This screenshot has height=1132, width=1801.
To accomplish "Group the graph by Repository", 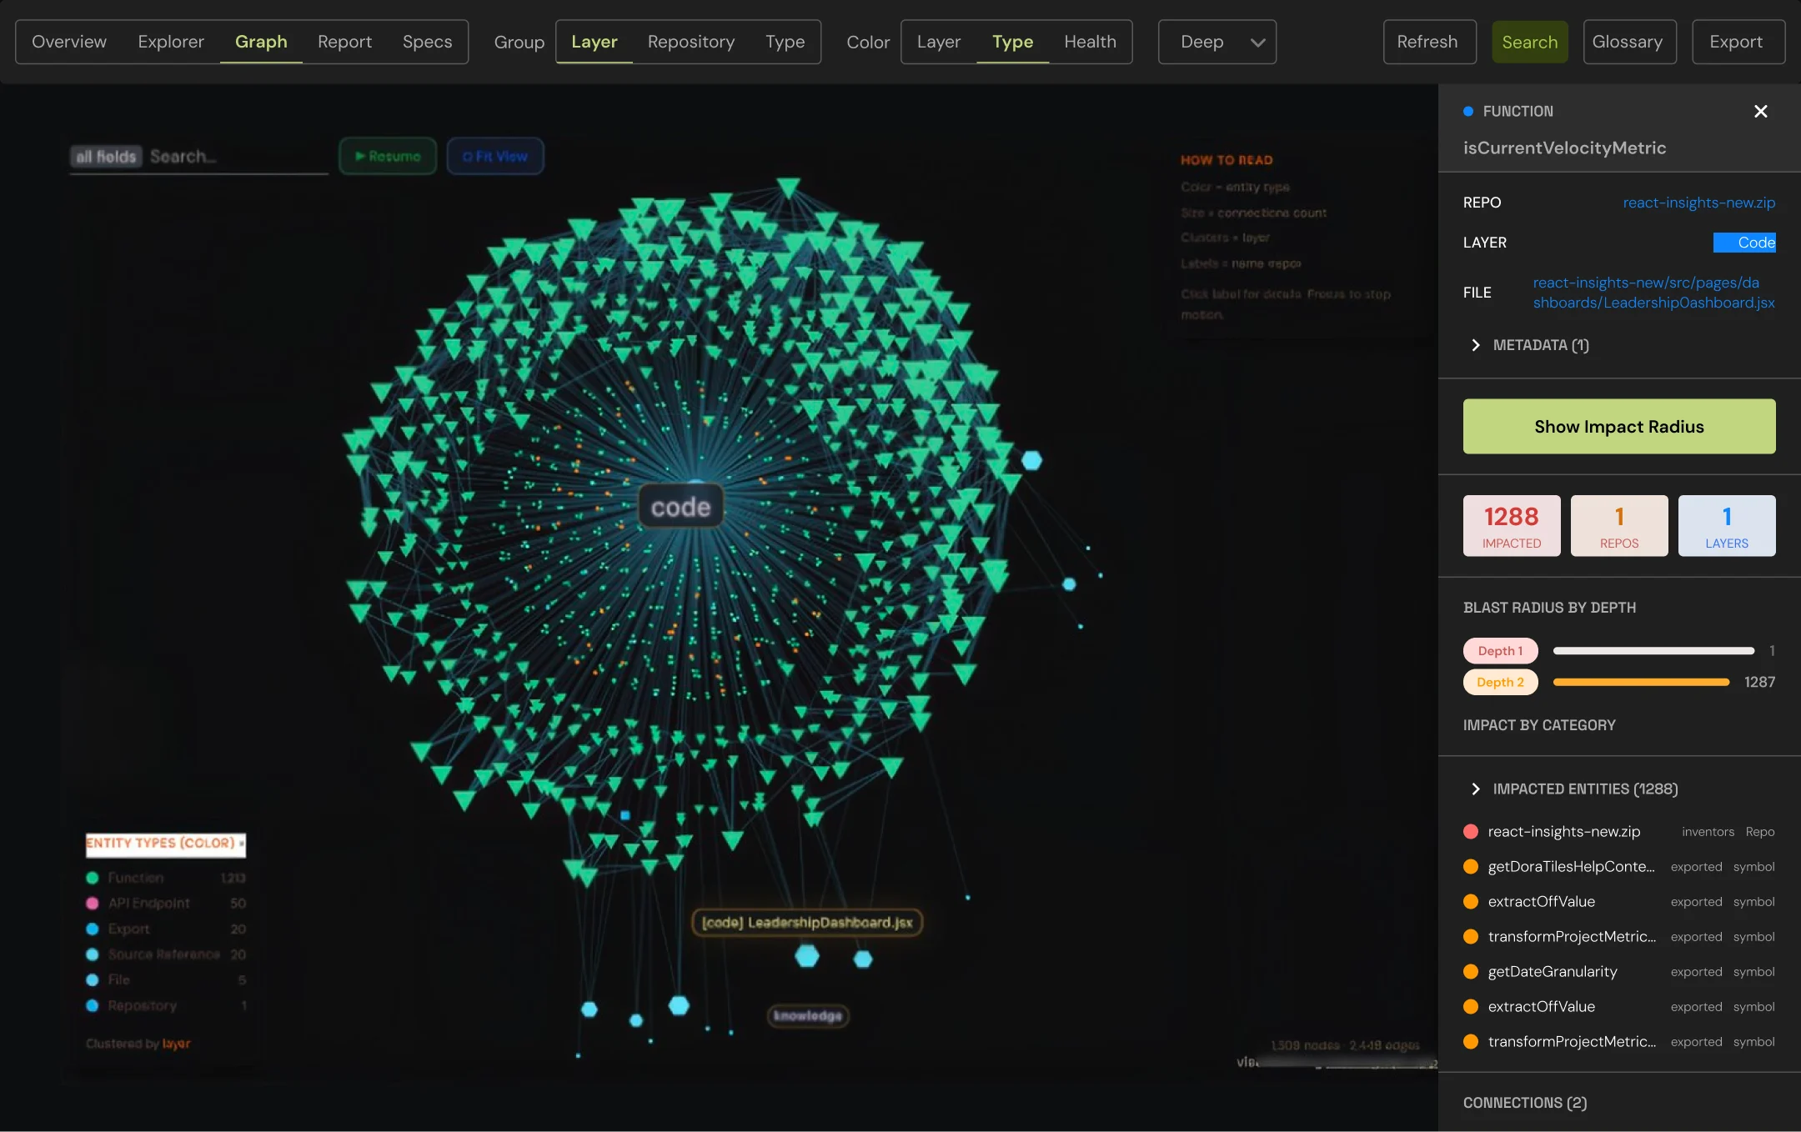I will click(691, 42).
